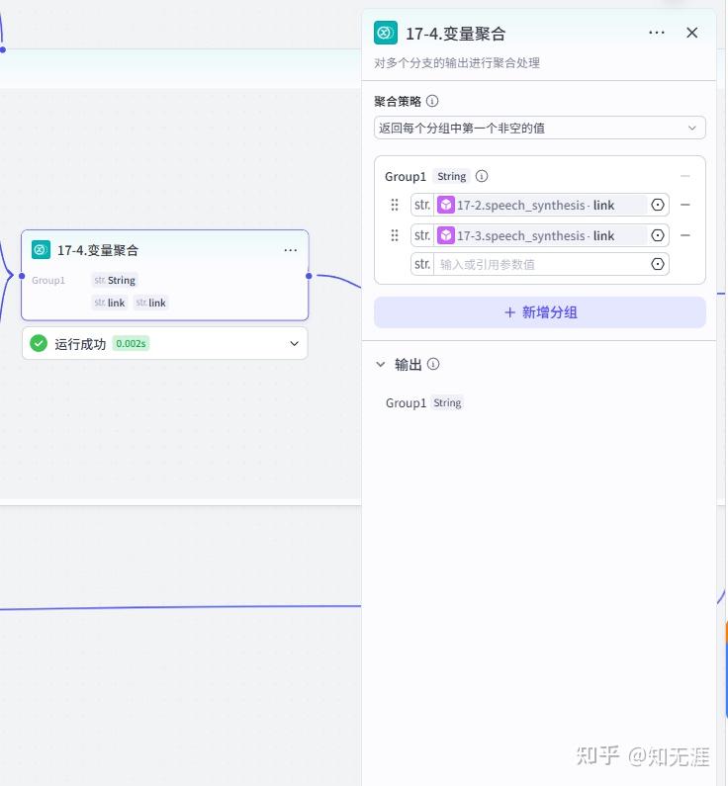Remove the 17-3.speech_synthesis link row
Viewport: 728px width, 786px height.
pyautogui.click(x=685, y=235)
